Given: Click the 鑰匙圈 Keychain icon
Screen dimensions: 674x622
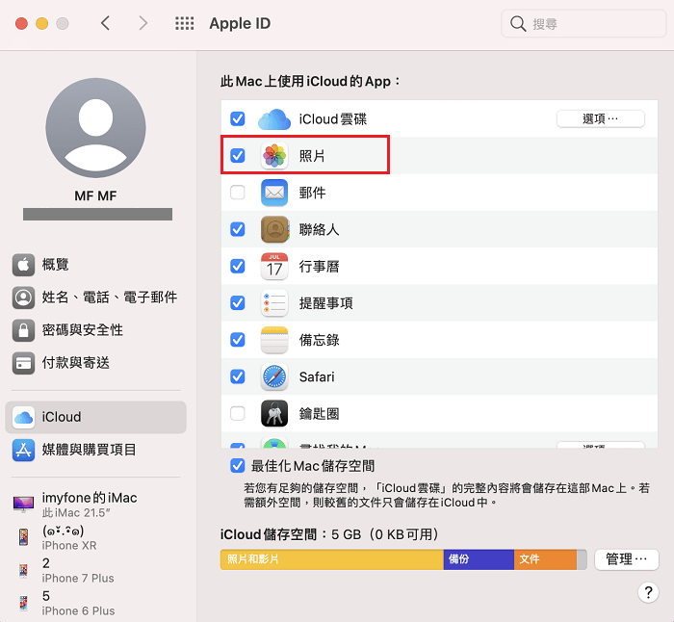Looking at the screenshot, I should point(274,413).
